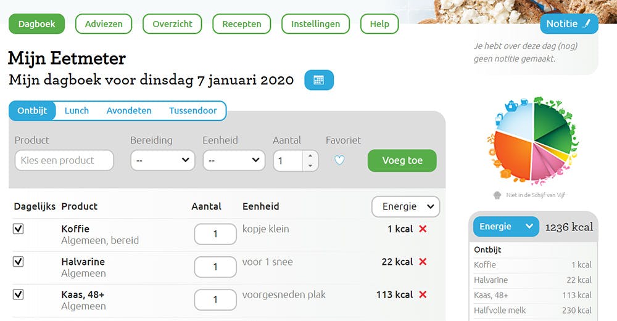Open the calendar date picker icon
The width and height of the screenshot is (617, 321).
(x=319, y=80)
